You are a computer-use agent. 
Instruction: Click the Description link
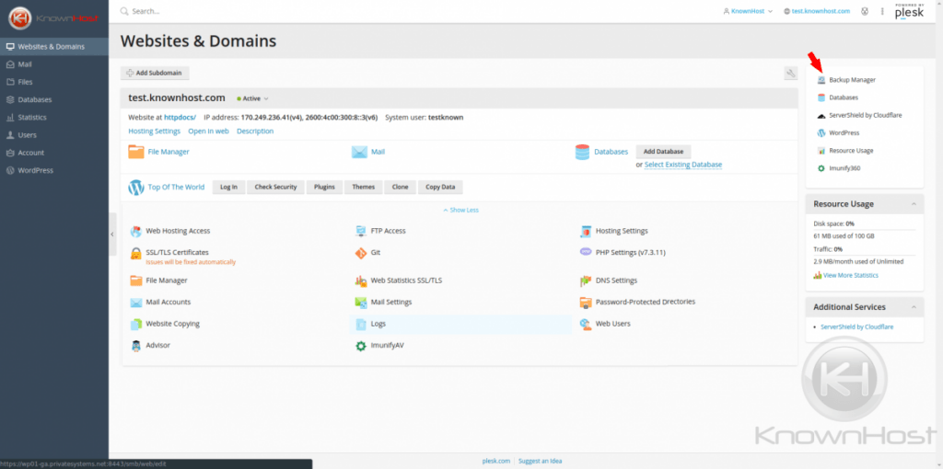(x=255, y=131)
